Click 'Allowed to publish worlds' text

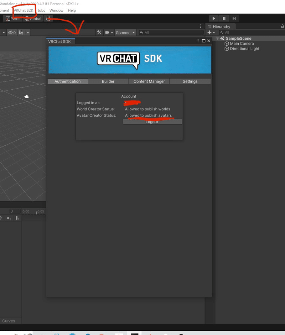point(147,109)
